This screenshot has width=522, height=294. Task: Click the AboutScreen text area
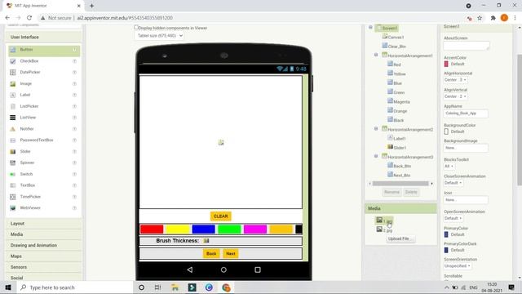tap(467, 46)
